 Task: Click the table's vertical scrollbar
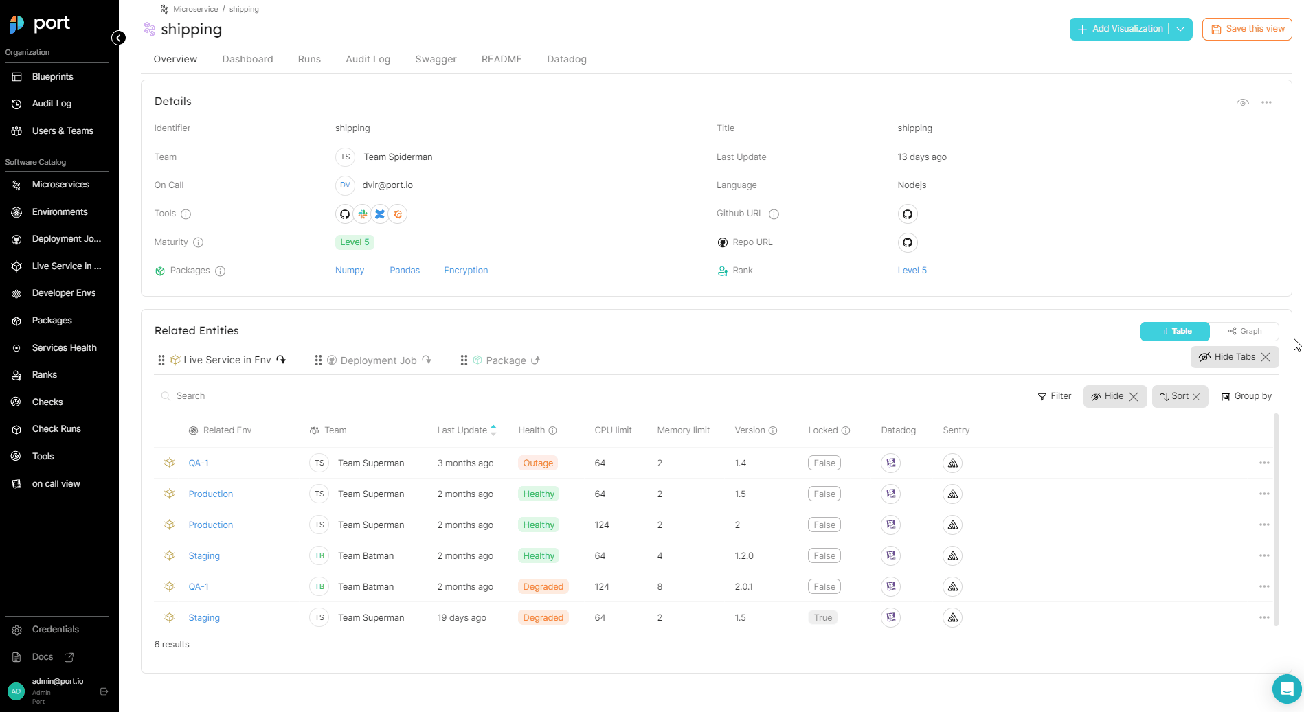click(1277, 520)
